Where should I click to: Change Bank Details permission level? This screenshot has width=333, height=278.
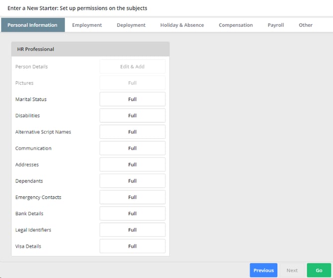pyautogui.click(x=132, y=214)
